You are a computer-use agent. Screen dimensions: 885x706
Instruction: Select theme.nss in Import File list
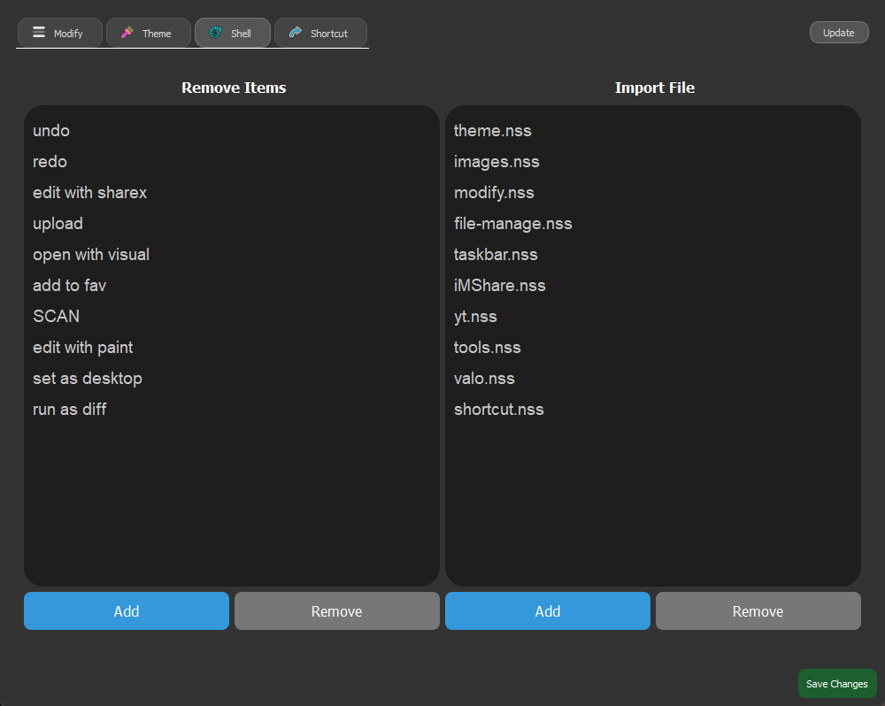pyautogui.click(x=653, y=131)
